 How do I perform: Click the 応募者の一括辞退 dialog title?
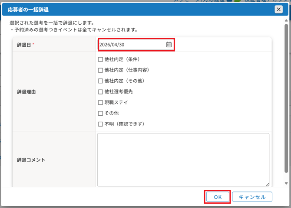[x=28, y=10]
